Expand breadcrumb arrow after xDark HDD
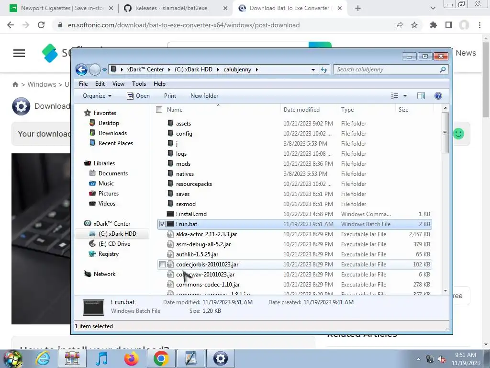Viewport: 490px width, 368px height. (x=218, y=69)
